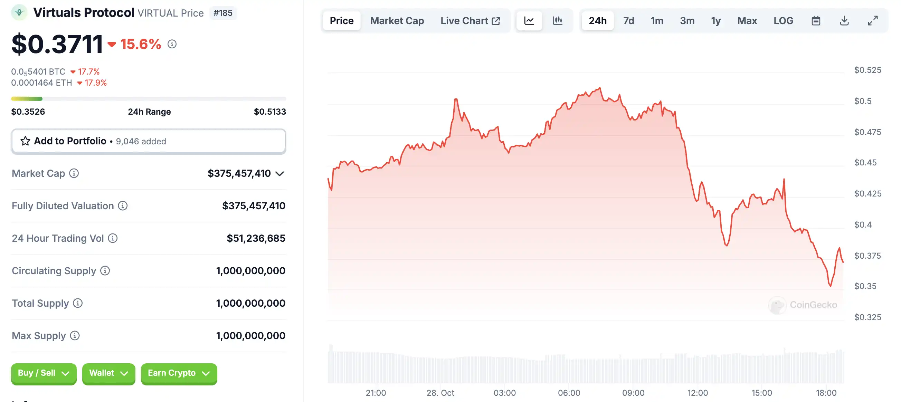901x402 pixels.
Task: Click the 24h Range progress bar
Action: [149, 99]
